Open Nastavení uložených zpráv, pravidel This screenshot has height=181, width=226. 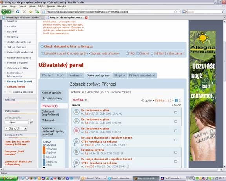coord(53,131)
